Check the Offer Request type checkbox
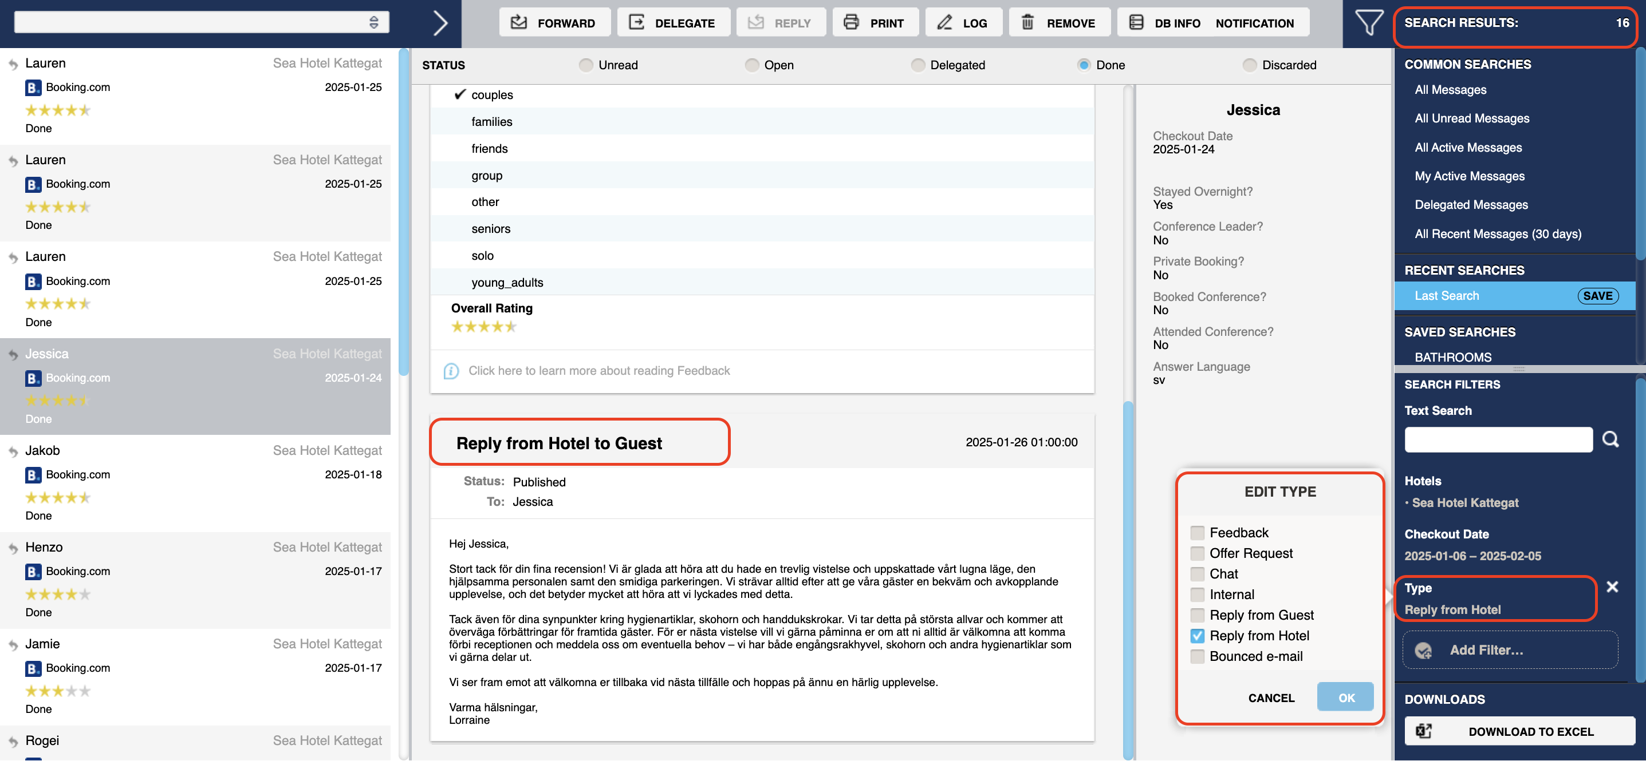 tap(1198, 553)
